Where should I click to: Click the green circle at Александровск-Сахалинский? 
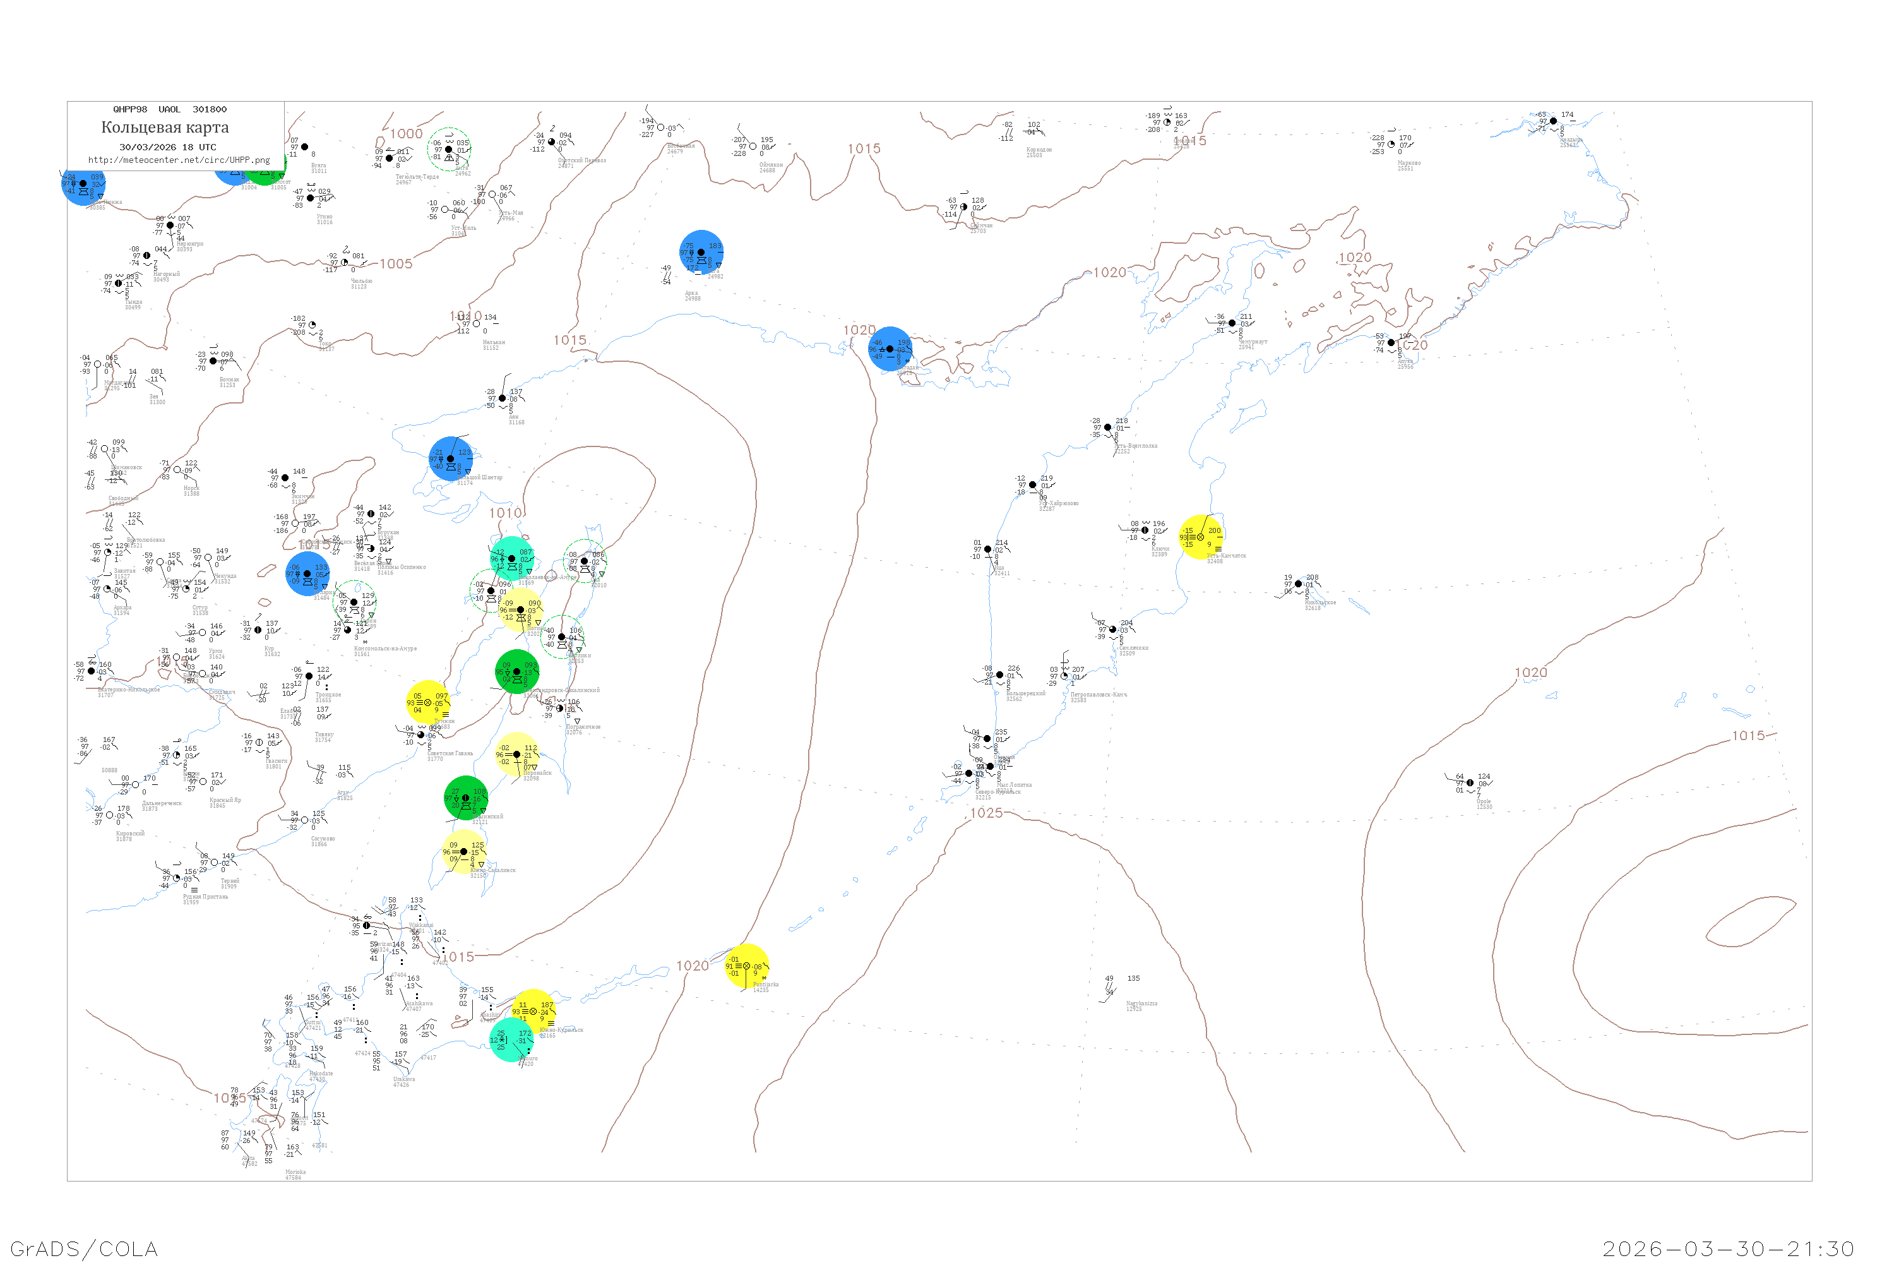[517, 672]
